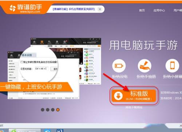Screen dimensions: 182x132
Task: Close the new feature announcement banner
Action: (100, 9)
